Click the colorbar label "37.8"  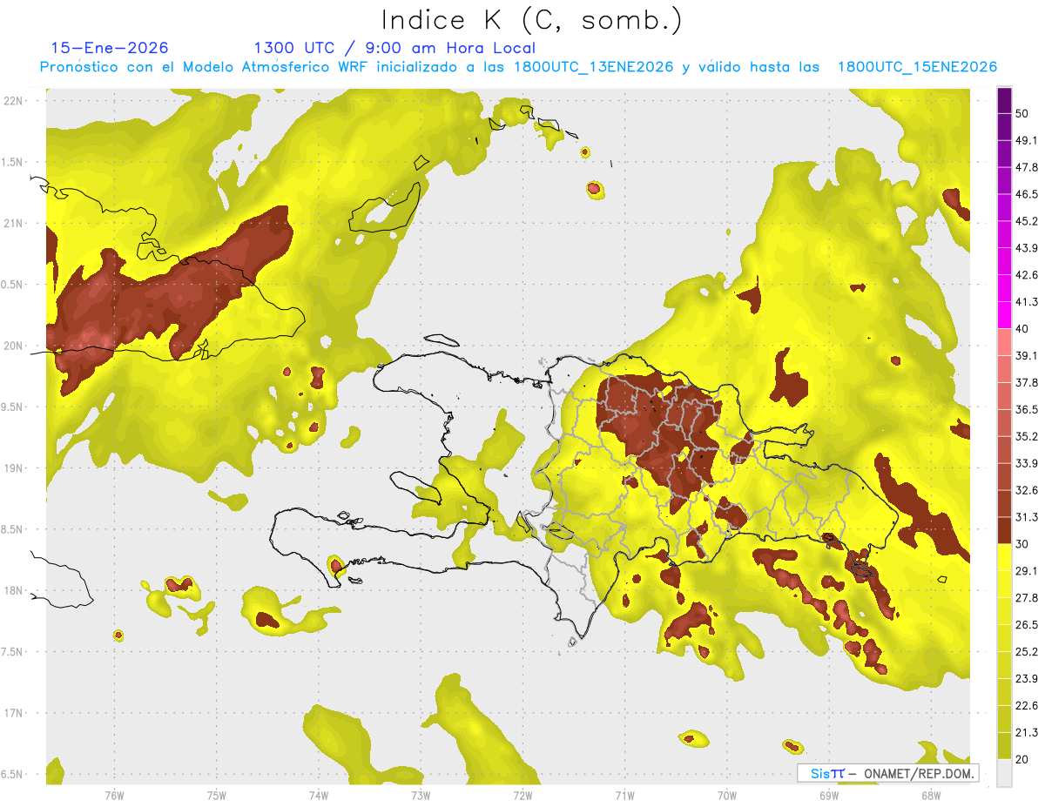(1027, 383)
